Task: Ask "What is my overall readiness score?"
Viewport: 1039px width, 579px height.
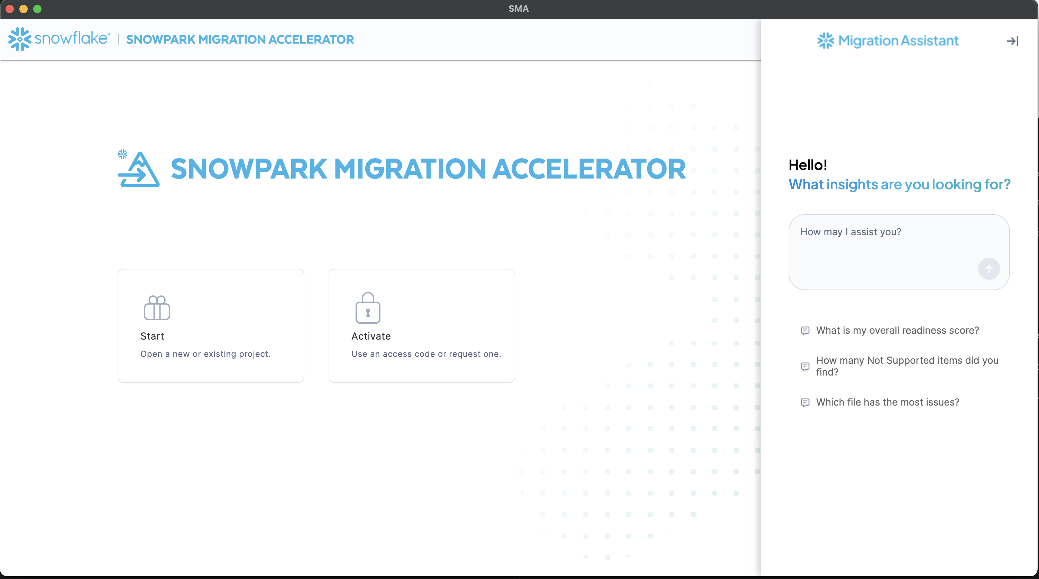Action: [x=897, y=330]
